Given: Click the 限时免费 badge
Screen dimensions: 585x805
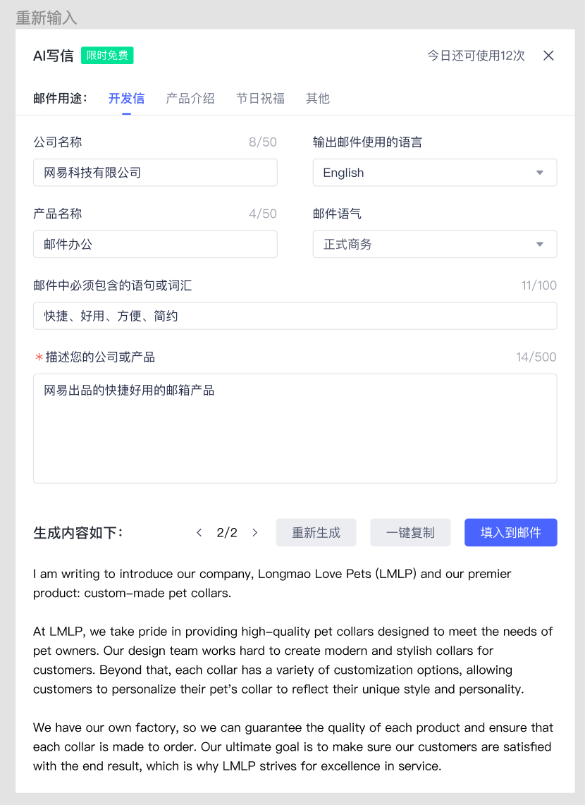Looking at the screenshot, I should coord(107,56).
